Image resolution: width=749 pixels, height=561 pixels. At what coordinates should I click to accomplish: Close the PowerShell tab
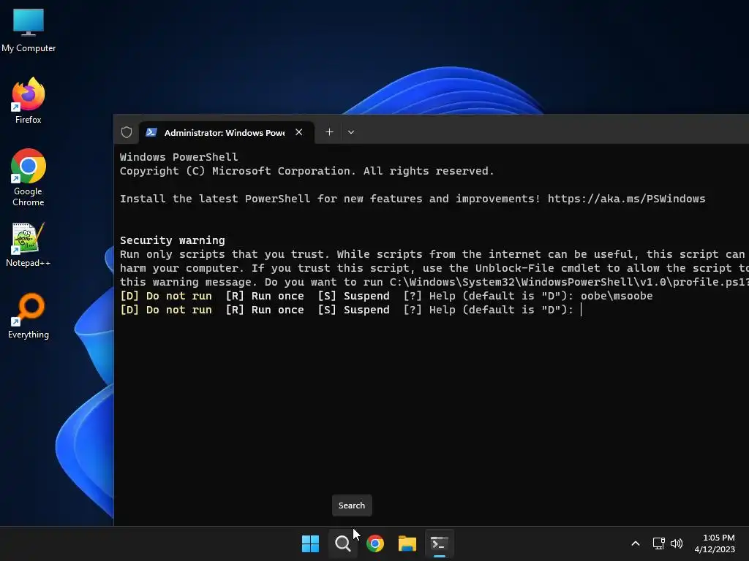coord(299,132)
